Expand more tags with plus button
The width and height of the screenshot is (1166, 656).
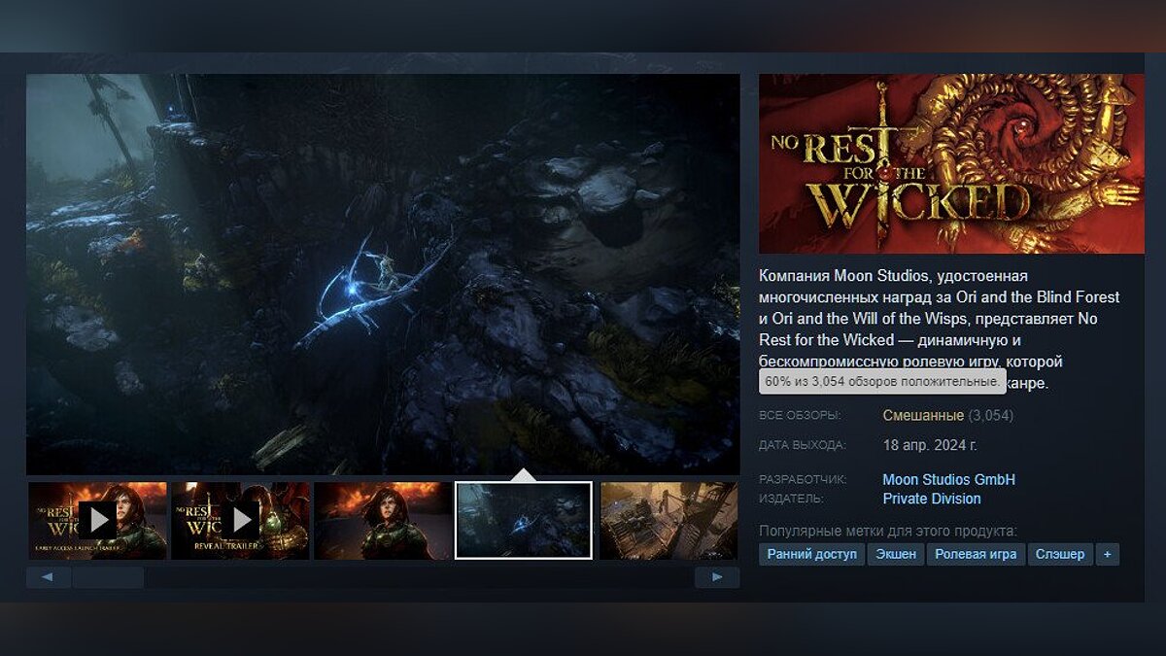[x=1108, y=554]
